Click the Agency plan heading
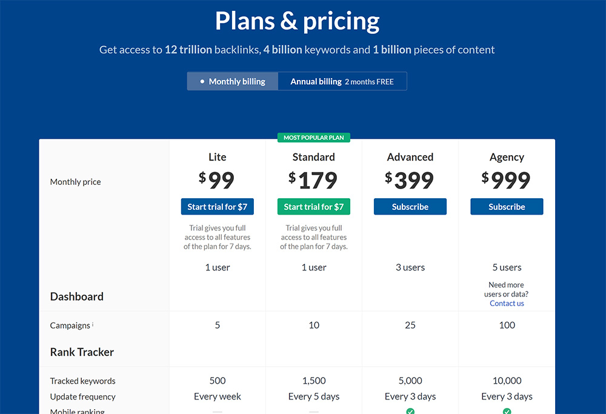 coord(507,157)
